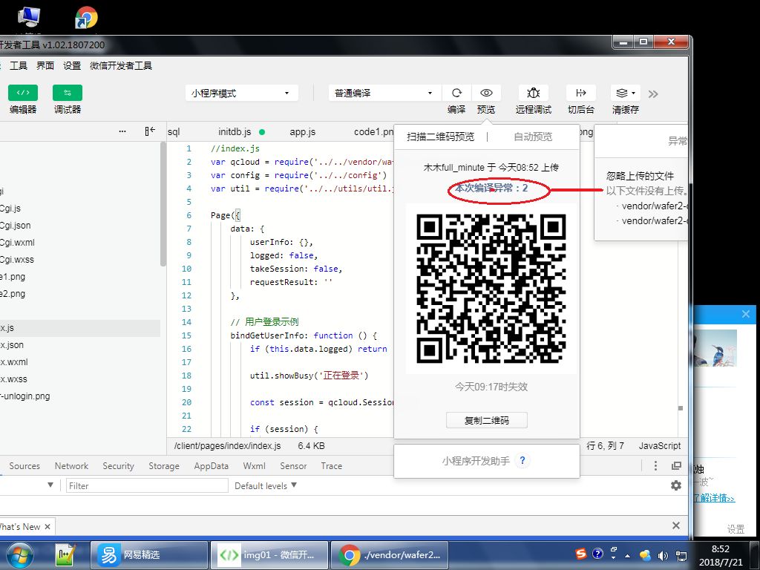760x570 pixels.
Task: Toggle the editor panel with the 编辑器 button
Action: click(23, 93)
